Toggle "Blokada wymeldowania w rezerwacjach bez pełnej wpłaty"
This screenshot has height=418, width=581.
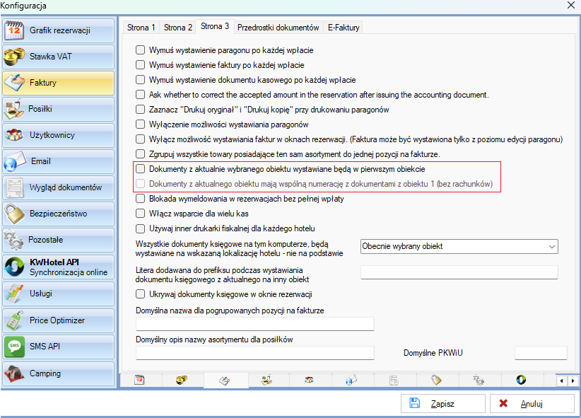click(141, 199)
